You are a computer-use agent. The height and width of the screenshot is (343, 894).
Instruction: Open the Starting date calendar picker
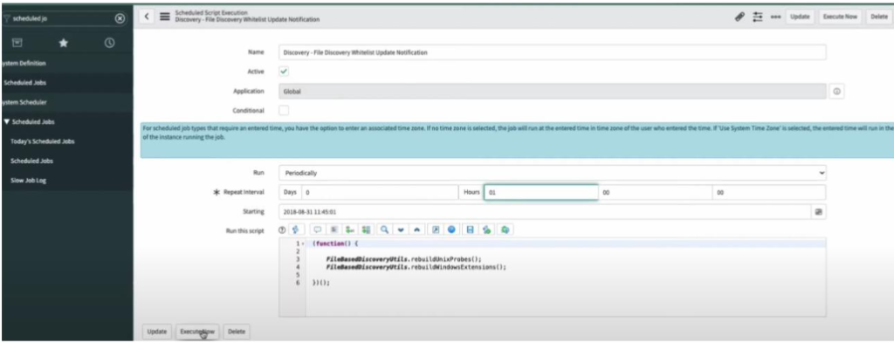click(x=818, y=211)
